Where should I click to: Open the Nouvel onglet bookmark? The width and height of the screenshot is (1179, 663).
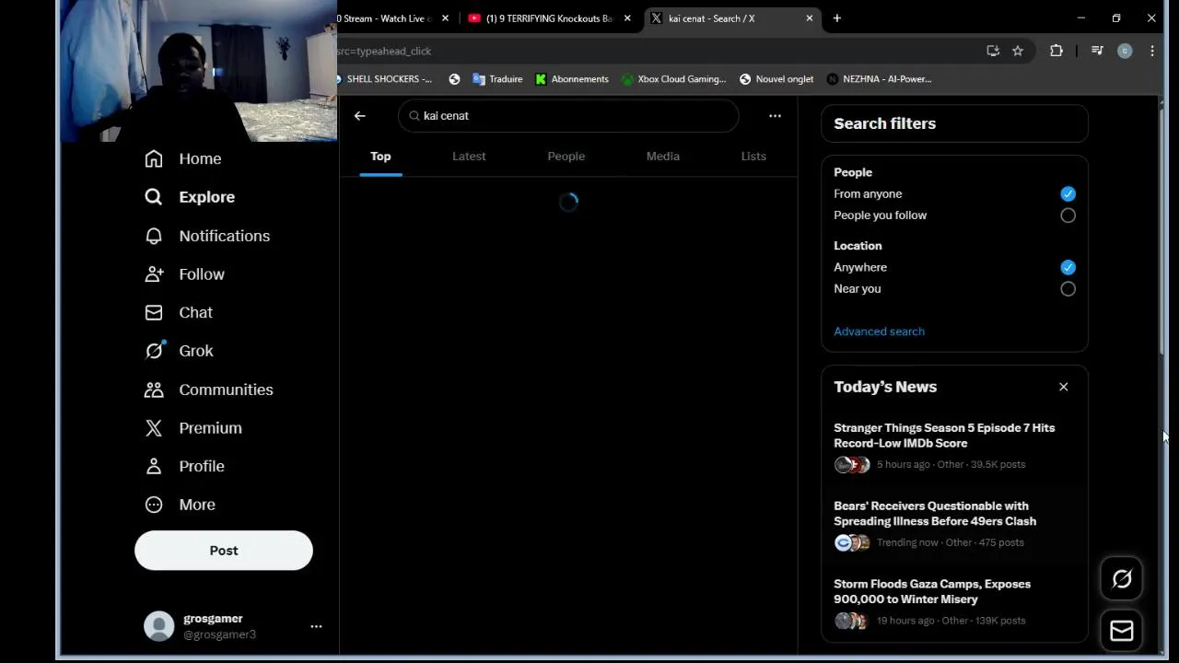click(x=776, y=79)
